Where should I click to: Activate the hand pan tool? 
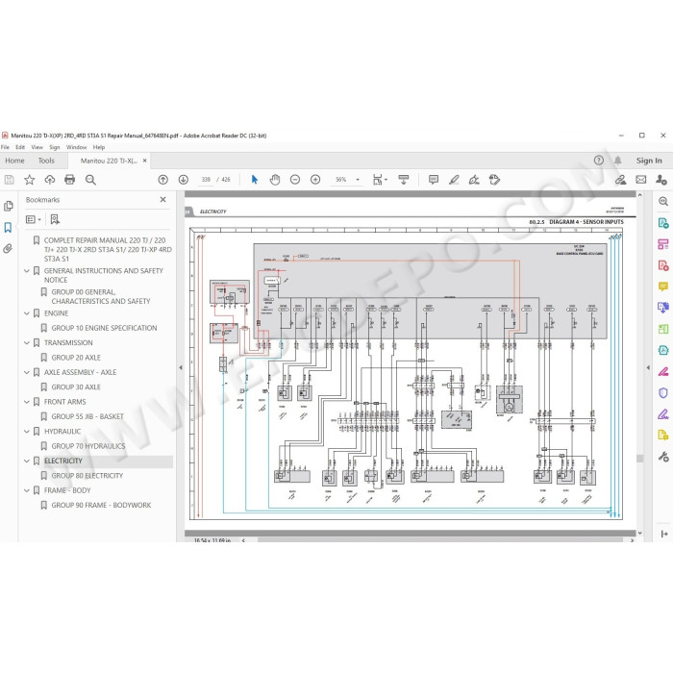tap(275, 180)
